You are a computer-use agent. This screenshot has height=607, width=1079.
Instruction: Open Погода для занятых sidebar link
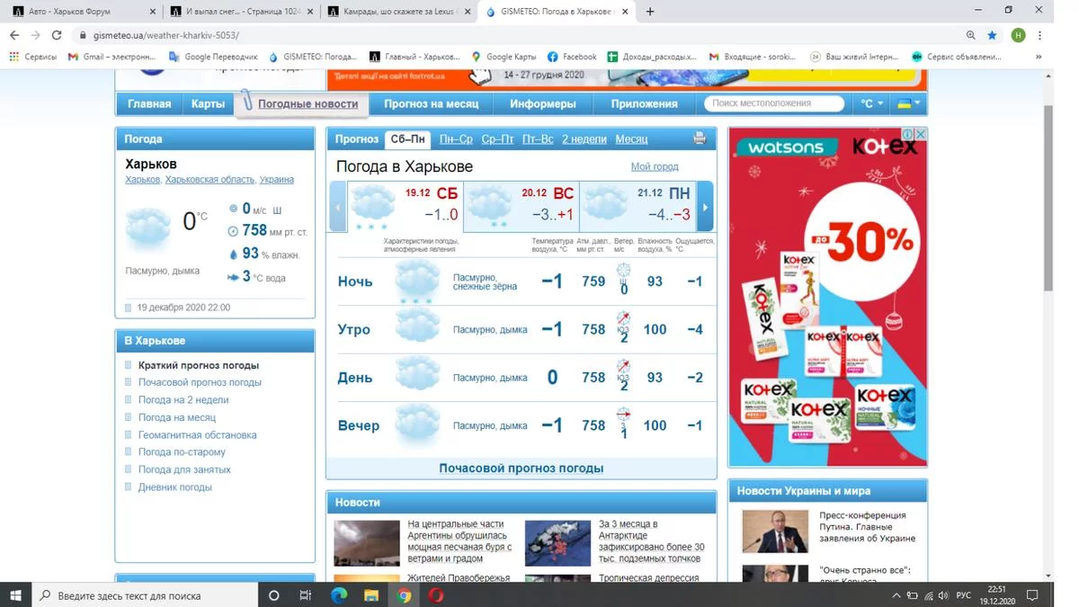click(184, 469)
